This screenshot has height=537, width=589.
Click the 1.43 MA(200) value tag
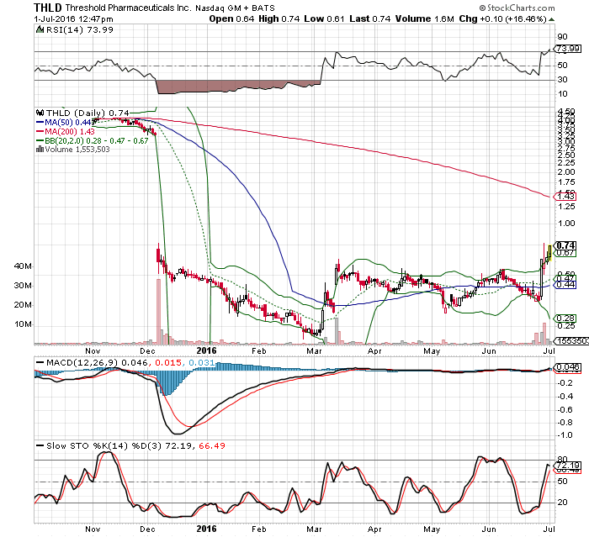tap(565, 196)
